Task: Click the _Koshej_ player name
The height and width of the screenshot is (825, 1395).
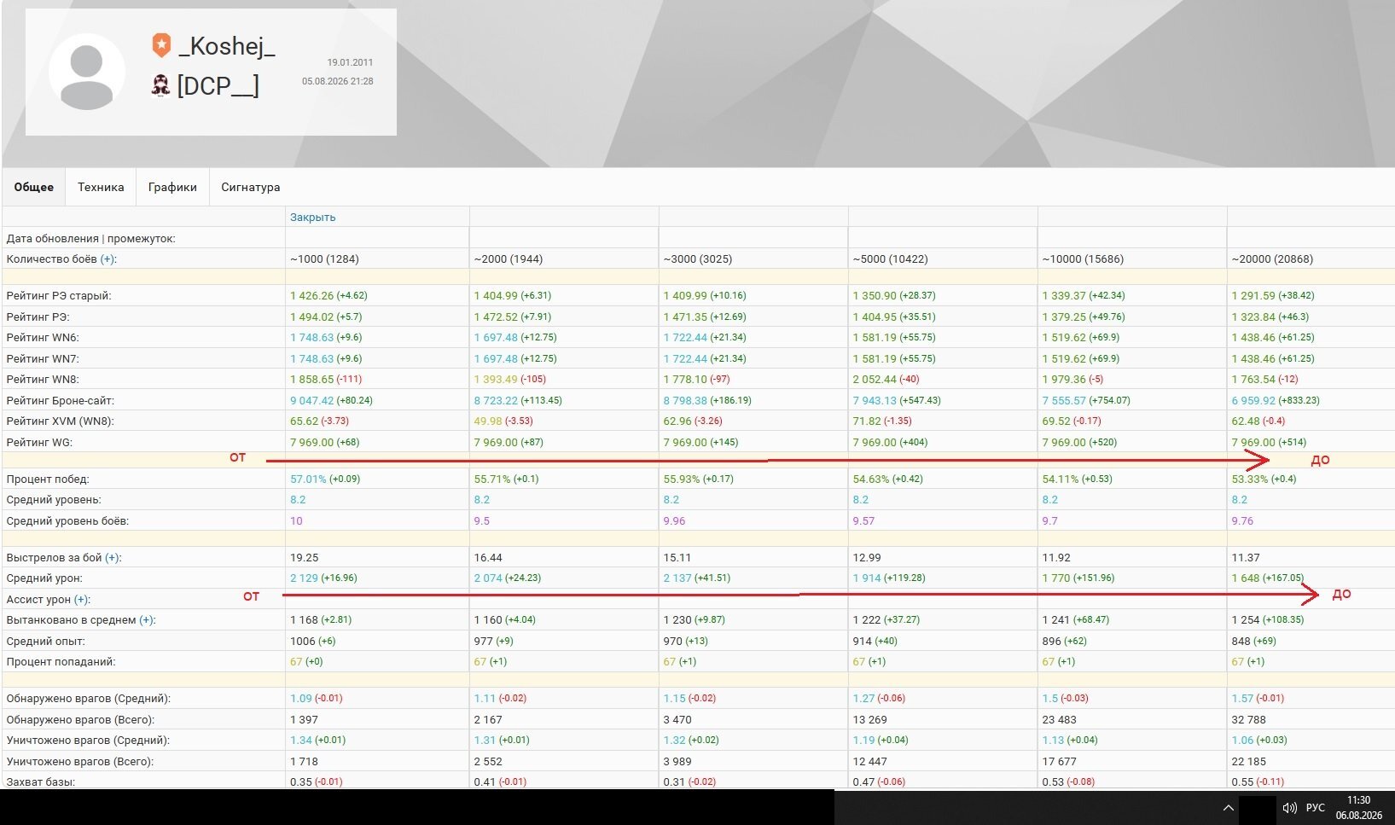Action: 226,46
